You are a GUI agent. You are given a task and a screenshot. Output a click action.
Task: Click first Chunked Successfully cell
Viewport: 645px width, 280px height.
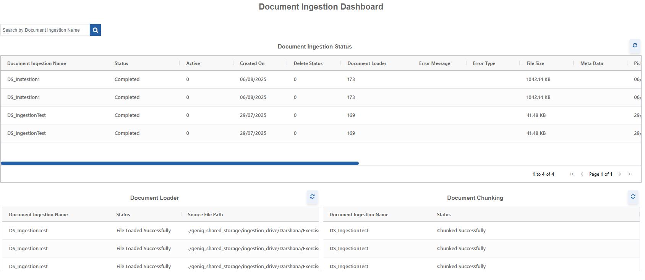[461, 231]
